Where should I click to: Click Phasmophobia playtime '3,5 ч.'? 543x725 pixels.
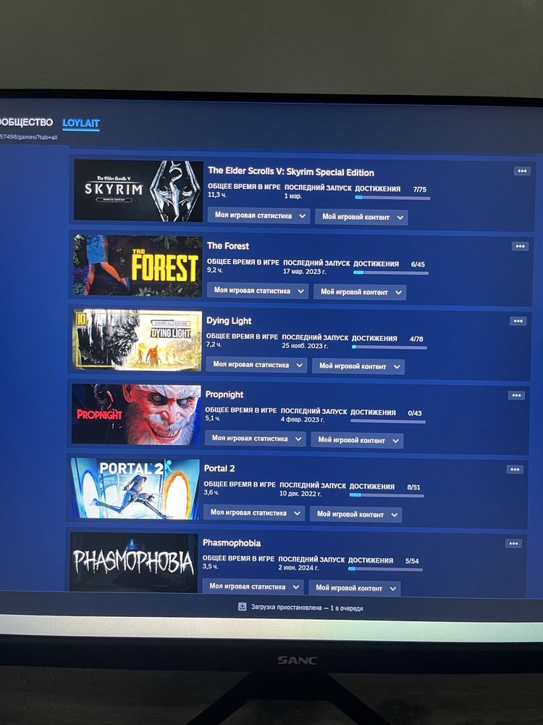210,566
